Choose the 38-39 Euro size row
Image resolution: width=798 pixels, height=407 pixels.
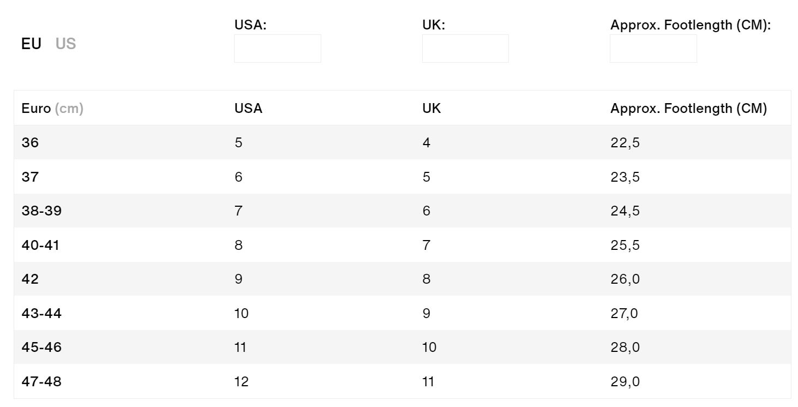403,211
